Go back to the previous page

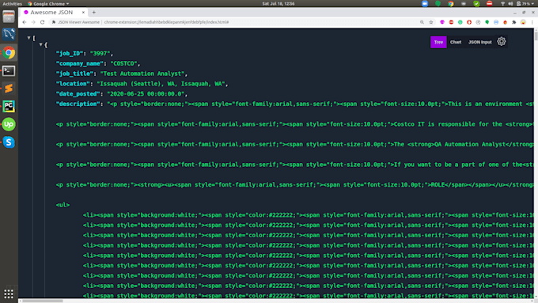coord(25,22)
